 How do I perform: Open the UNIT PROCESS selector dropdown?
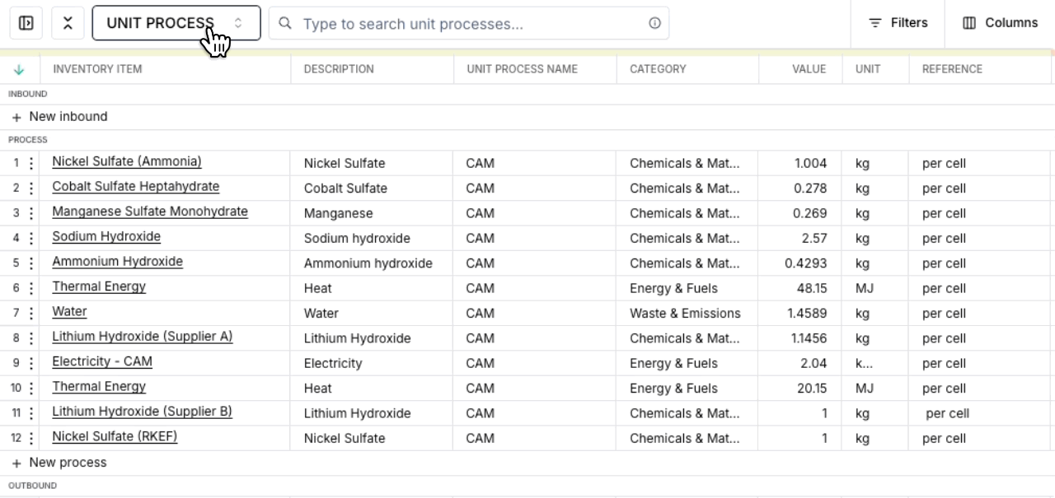click(176, 22)
